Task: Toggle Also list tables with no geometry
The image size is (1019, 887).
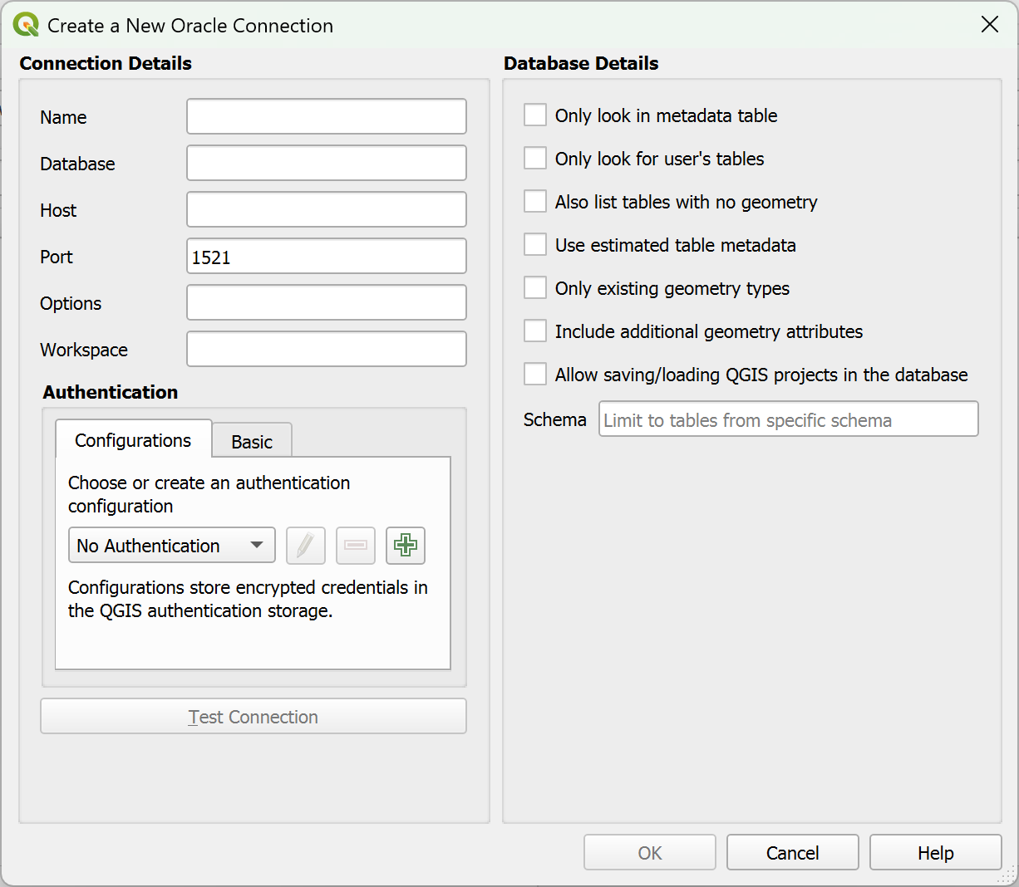Action: (535, 202)
